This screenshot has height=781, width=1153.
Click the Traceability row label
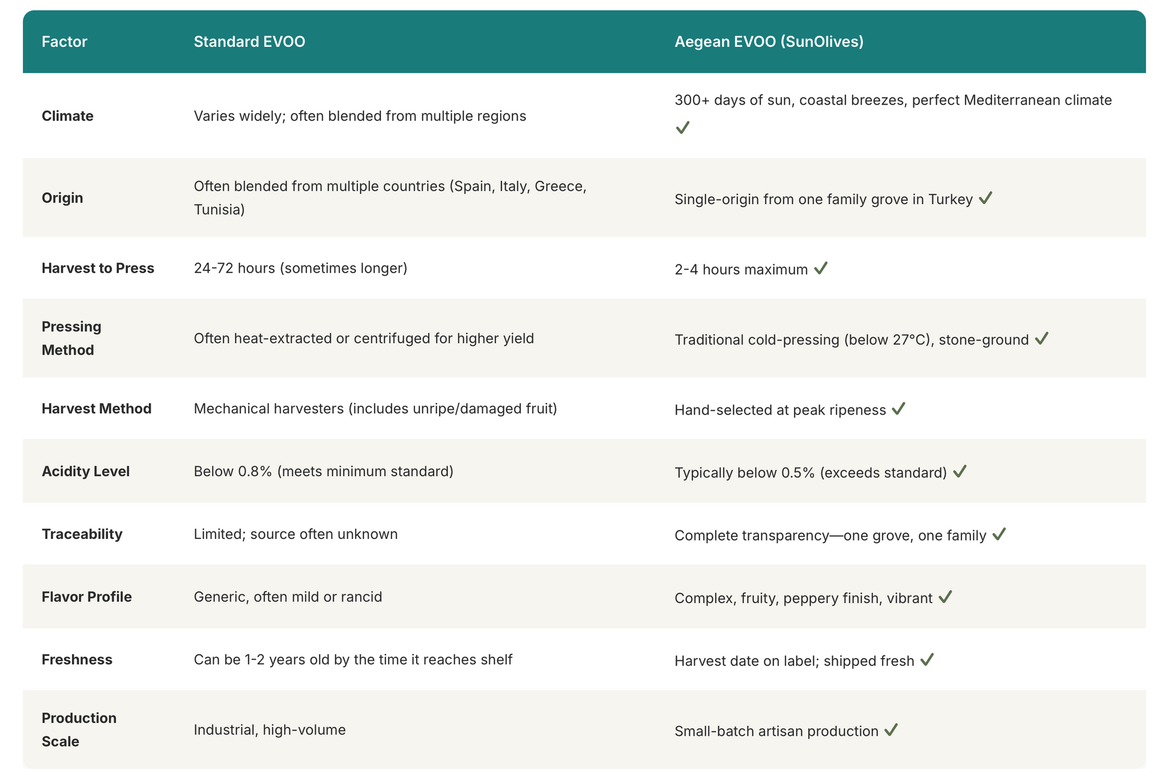point(82,534)
